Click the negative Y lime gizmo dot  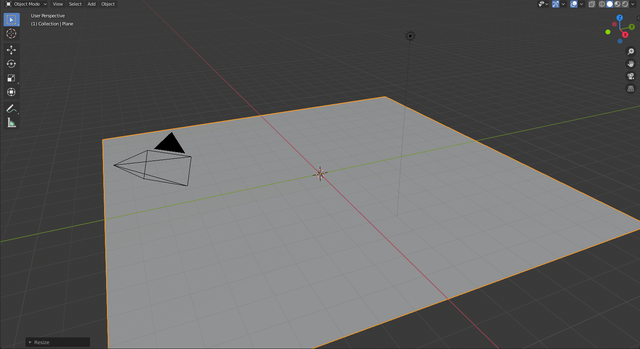(x=608, y=32)
